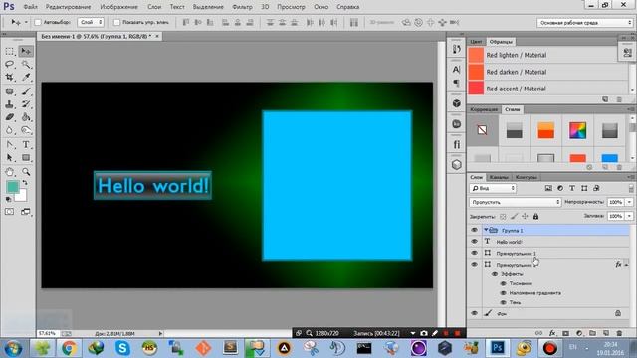Select the Path Selection arrow tool
The height and width of the screenshot is (358, 637).
pyautogui.click(x=10, y=158)
